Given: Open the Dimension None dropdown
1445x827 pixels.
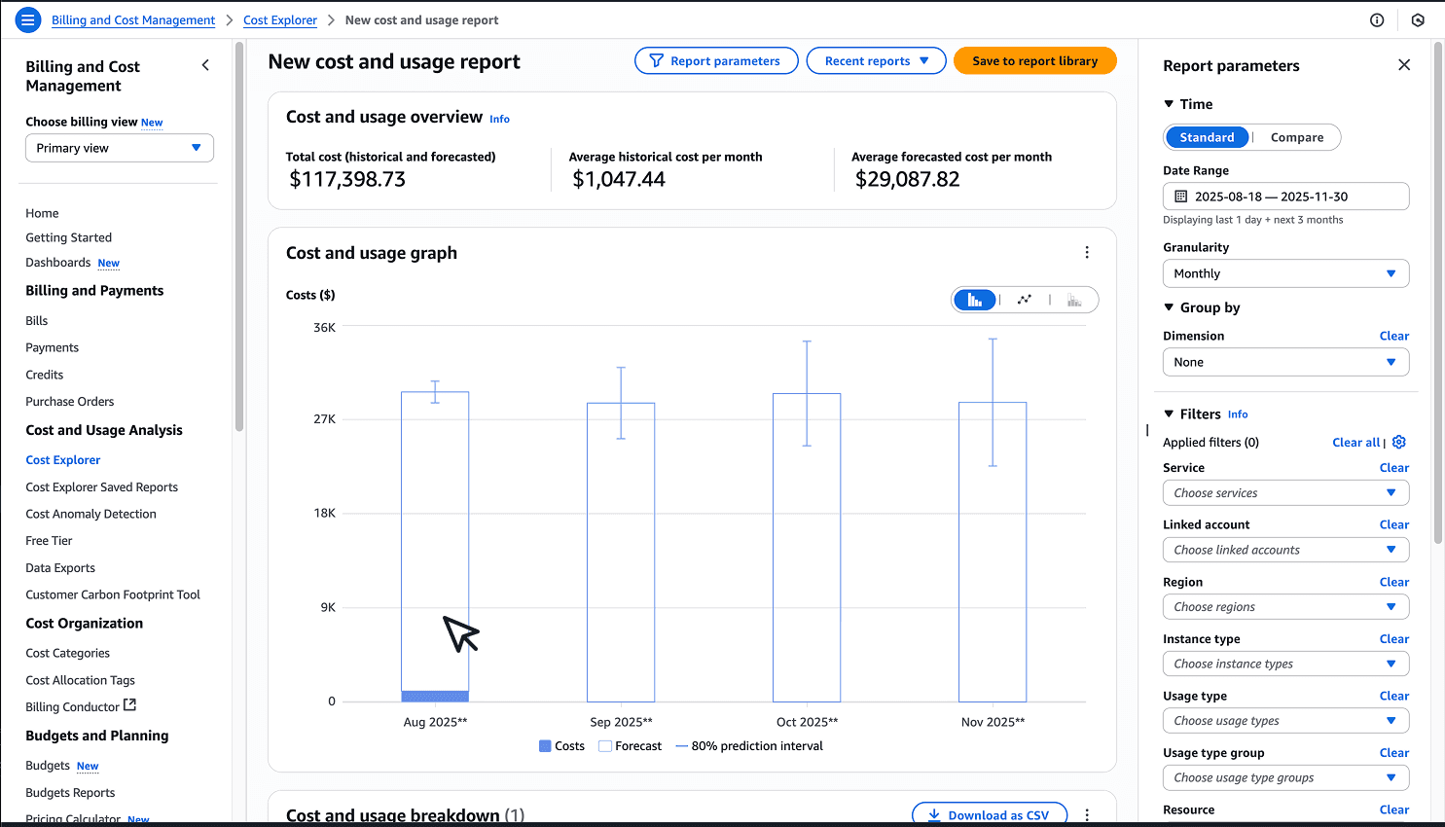Looking at the screenshot, I should point(1285,362).
